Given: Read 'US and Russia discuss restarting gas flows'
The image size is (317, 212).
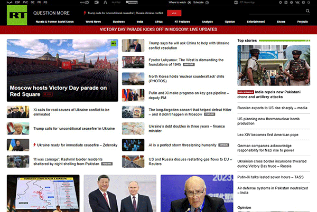Looking at the screenshot, I should [190, 161].
